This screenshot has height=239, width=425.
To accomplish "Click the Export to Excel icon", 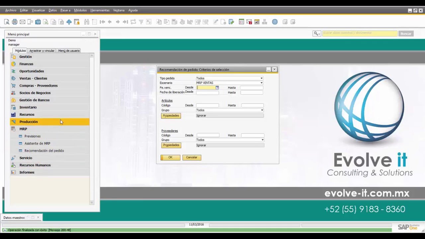I will 45,22.
